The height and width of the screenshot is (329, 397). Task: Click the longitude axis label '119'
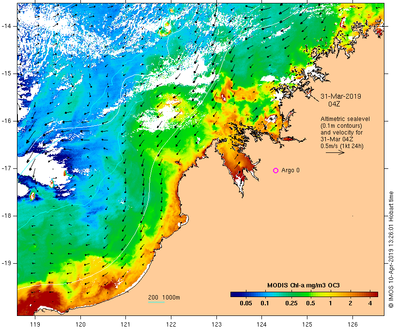(35, 324)
